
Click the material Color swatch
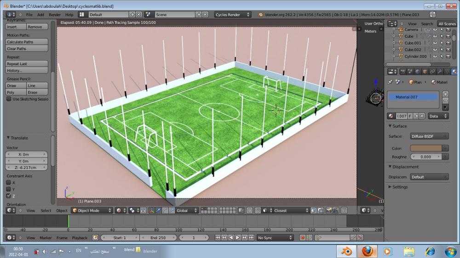click(426, 148)
